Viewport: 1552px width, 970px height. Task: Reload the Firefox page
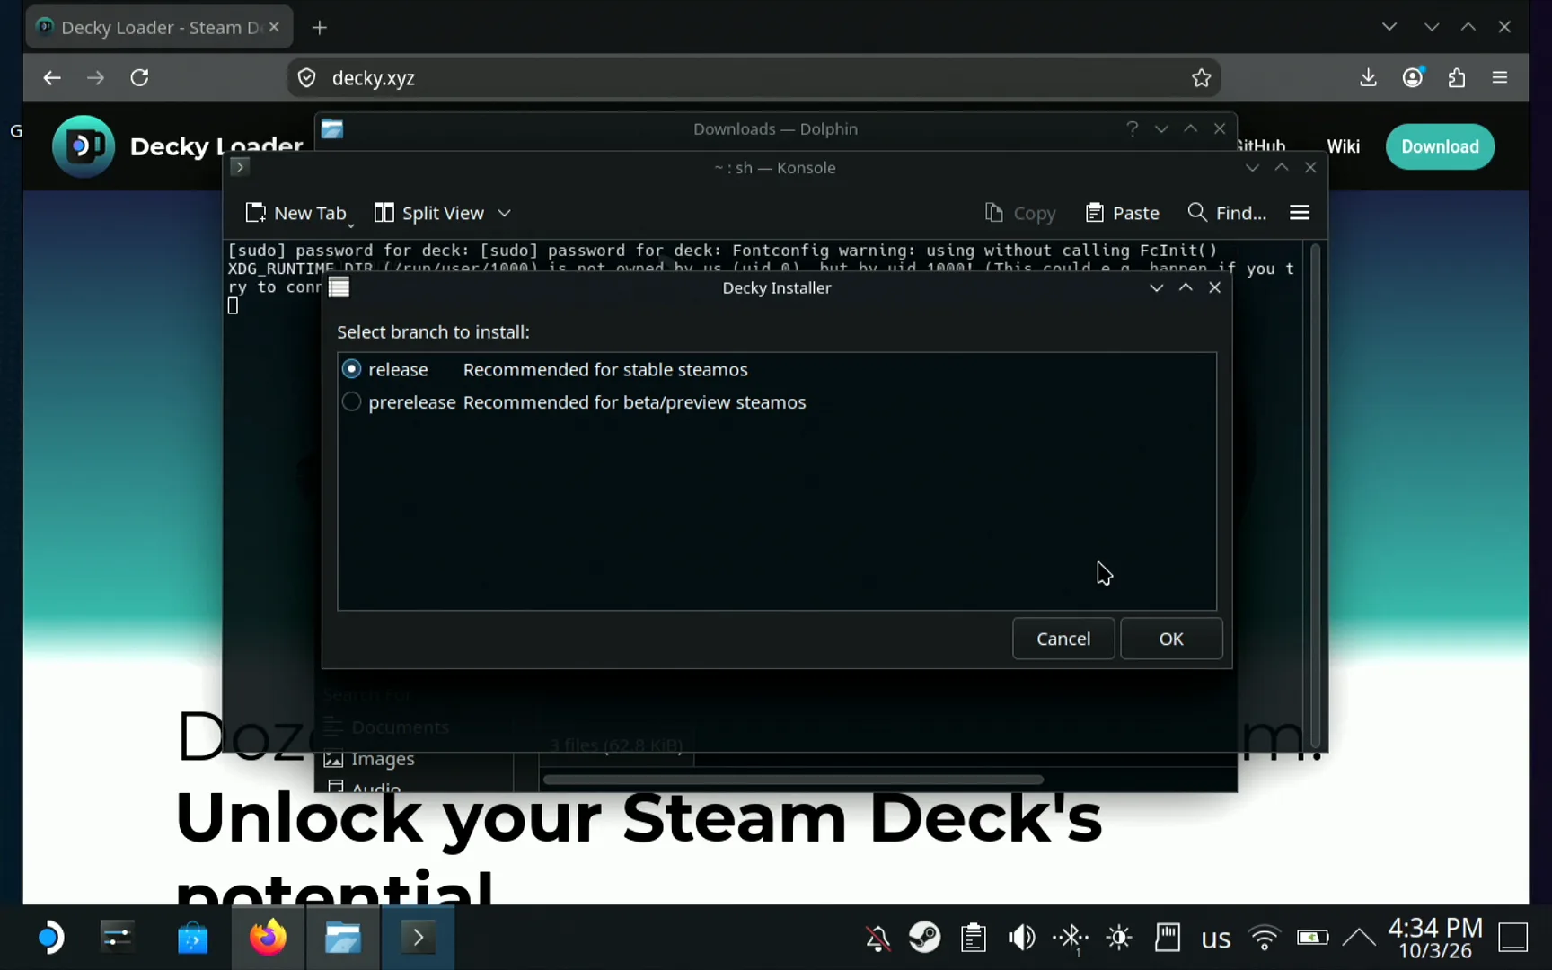click(x=139, y=77)
